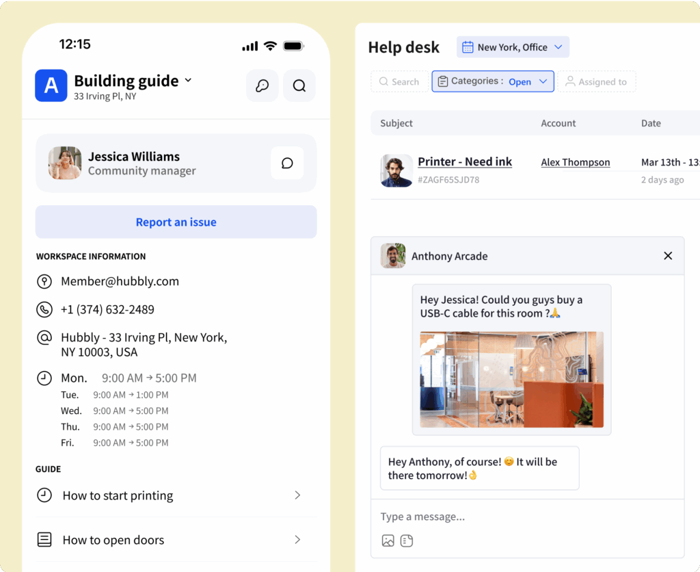Screen dimensions: 700x572
Task: Select the key/access icon in the header
Action: coord(262,86)
